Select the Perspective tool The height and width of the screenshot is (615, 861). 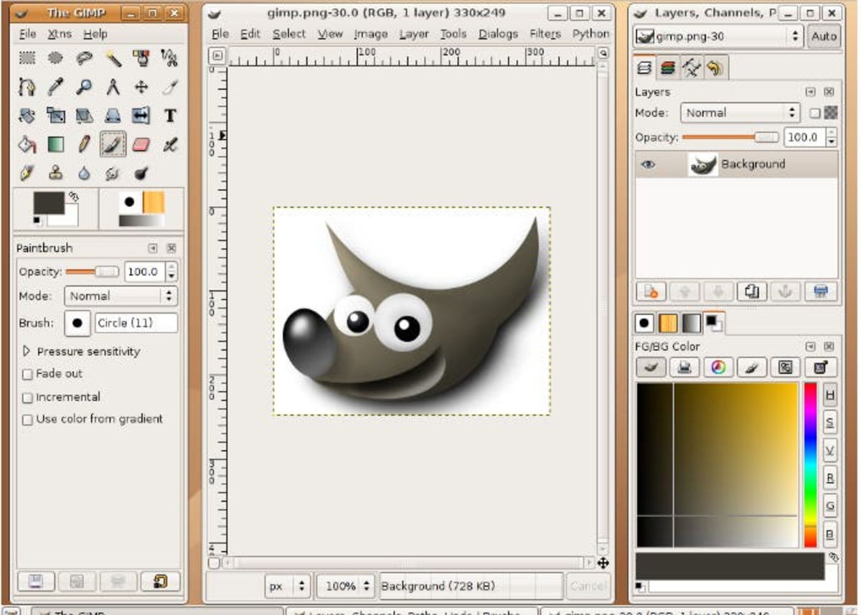(x=113, y=116)
